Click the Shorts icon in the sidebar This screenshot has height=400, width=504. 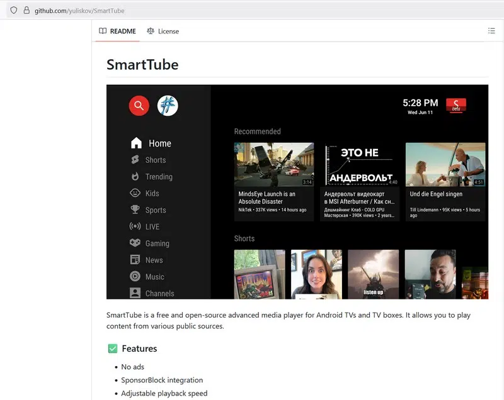(134, 160)
